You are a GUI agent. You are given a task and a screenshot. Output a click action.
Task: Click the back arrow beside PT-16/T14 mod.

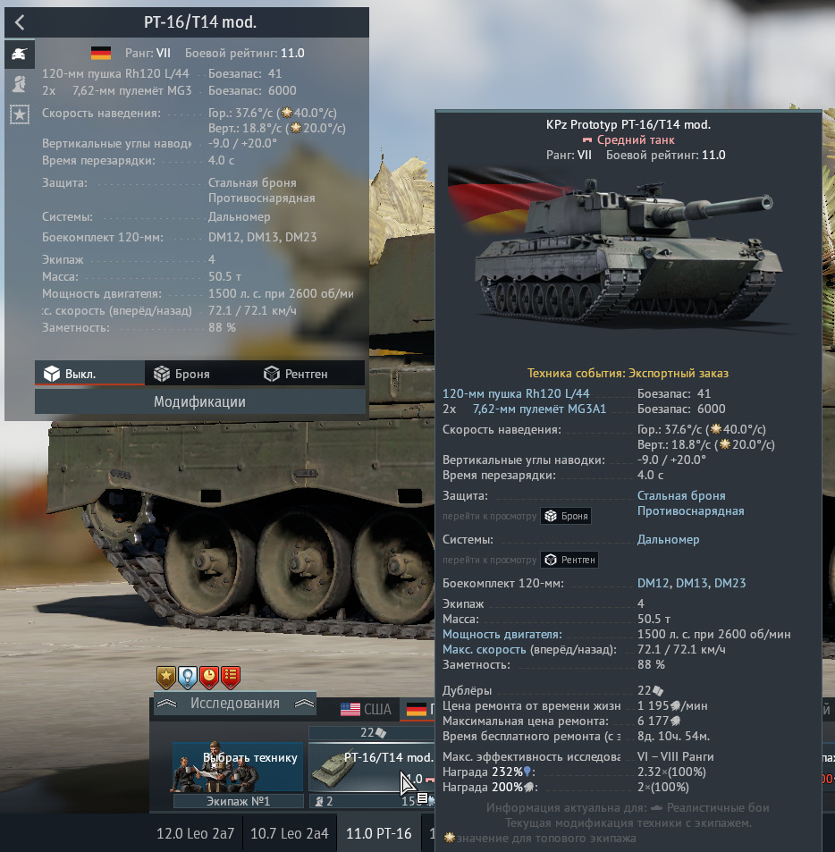(20, 22)
